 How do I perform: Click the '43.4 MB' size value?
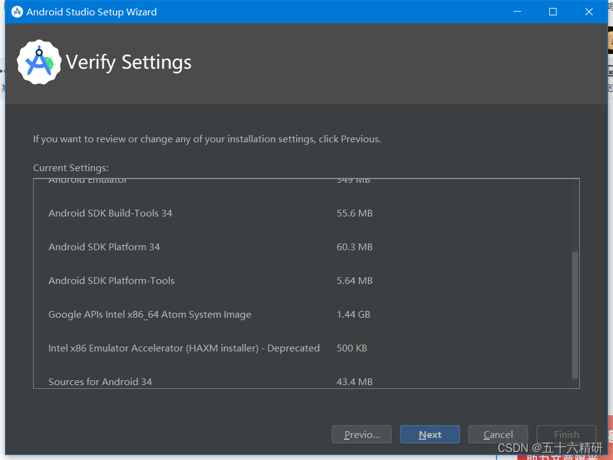pos(354,381)
